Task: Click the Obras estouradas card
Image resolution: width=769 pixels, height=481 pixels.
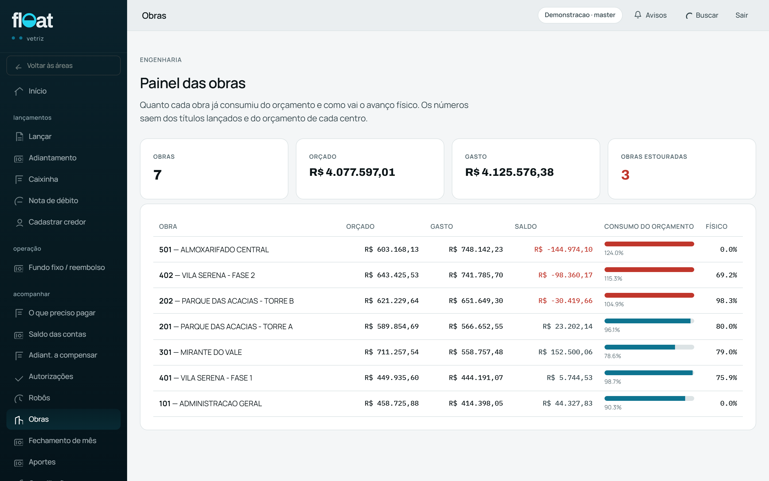Action: [x=682, y=169]
